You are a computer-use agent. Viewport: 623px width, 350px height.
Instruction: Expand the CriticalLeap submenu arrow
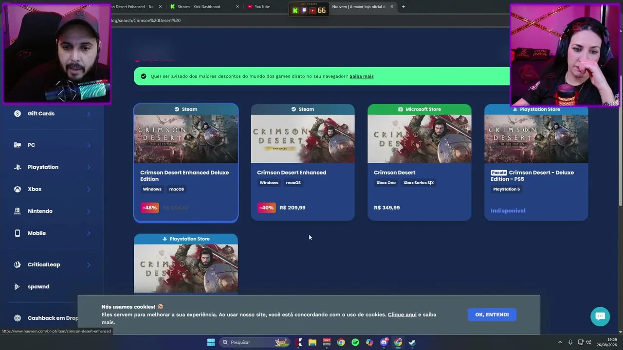(x=89, y=264)
